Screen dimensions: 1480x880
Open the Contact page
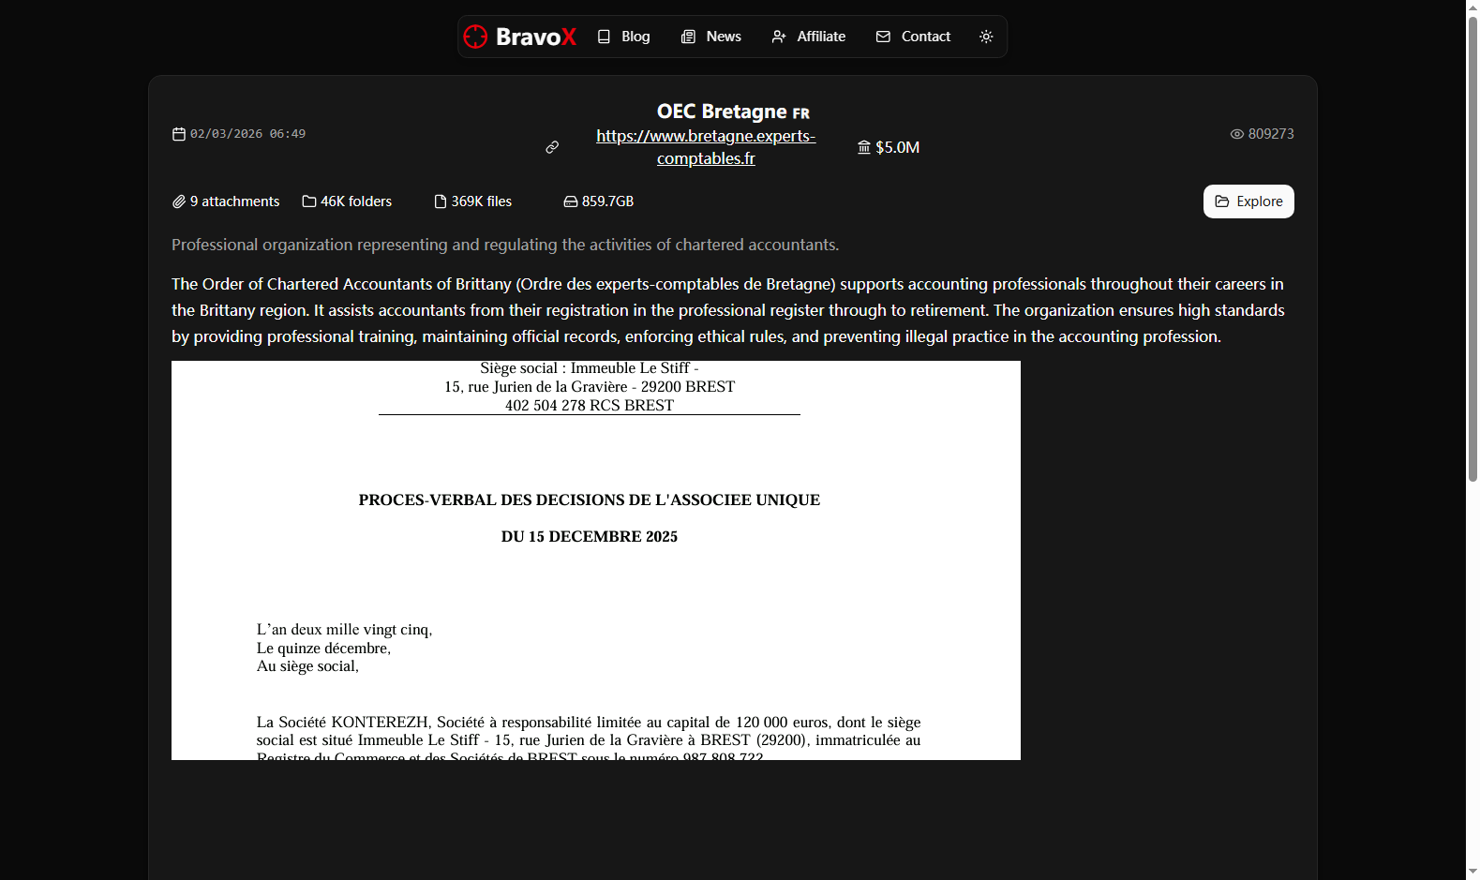point(913,37)
